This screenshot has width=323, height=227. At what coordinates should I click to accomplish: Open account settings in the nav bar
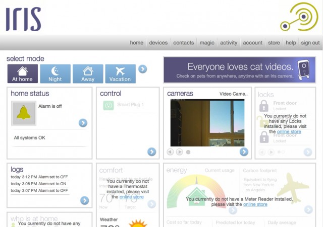[252, 43]
